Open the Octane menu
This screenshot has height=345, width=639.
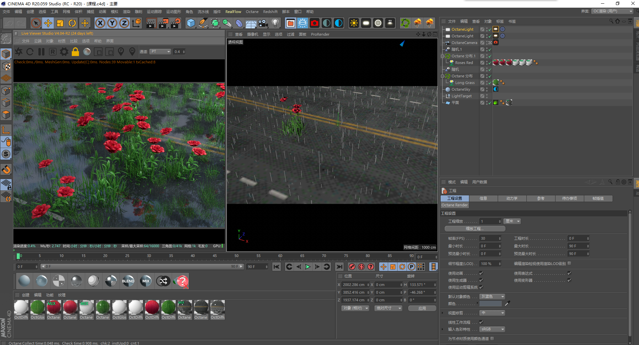click(x=252, y=12)
